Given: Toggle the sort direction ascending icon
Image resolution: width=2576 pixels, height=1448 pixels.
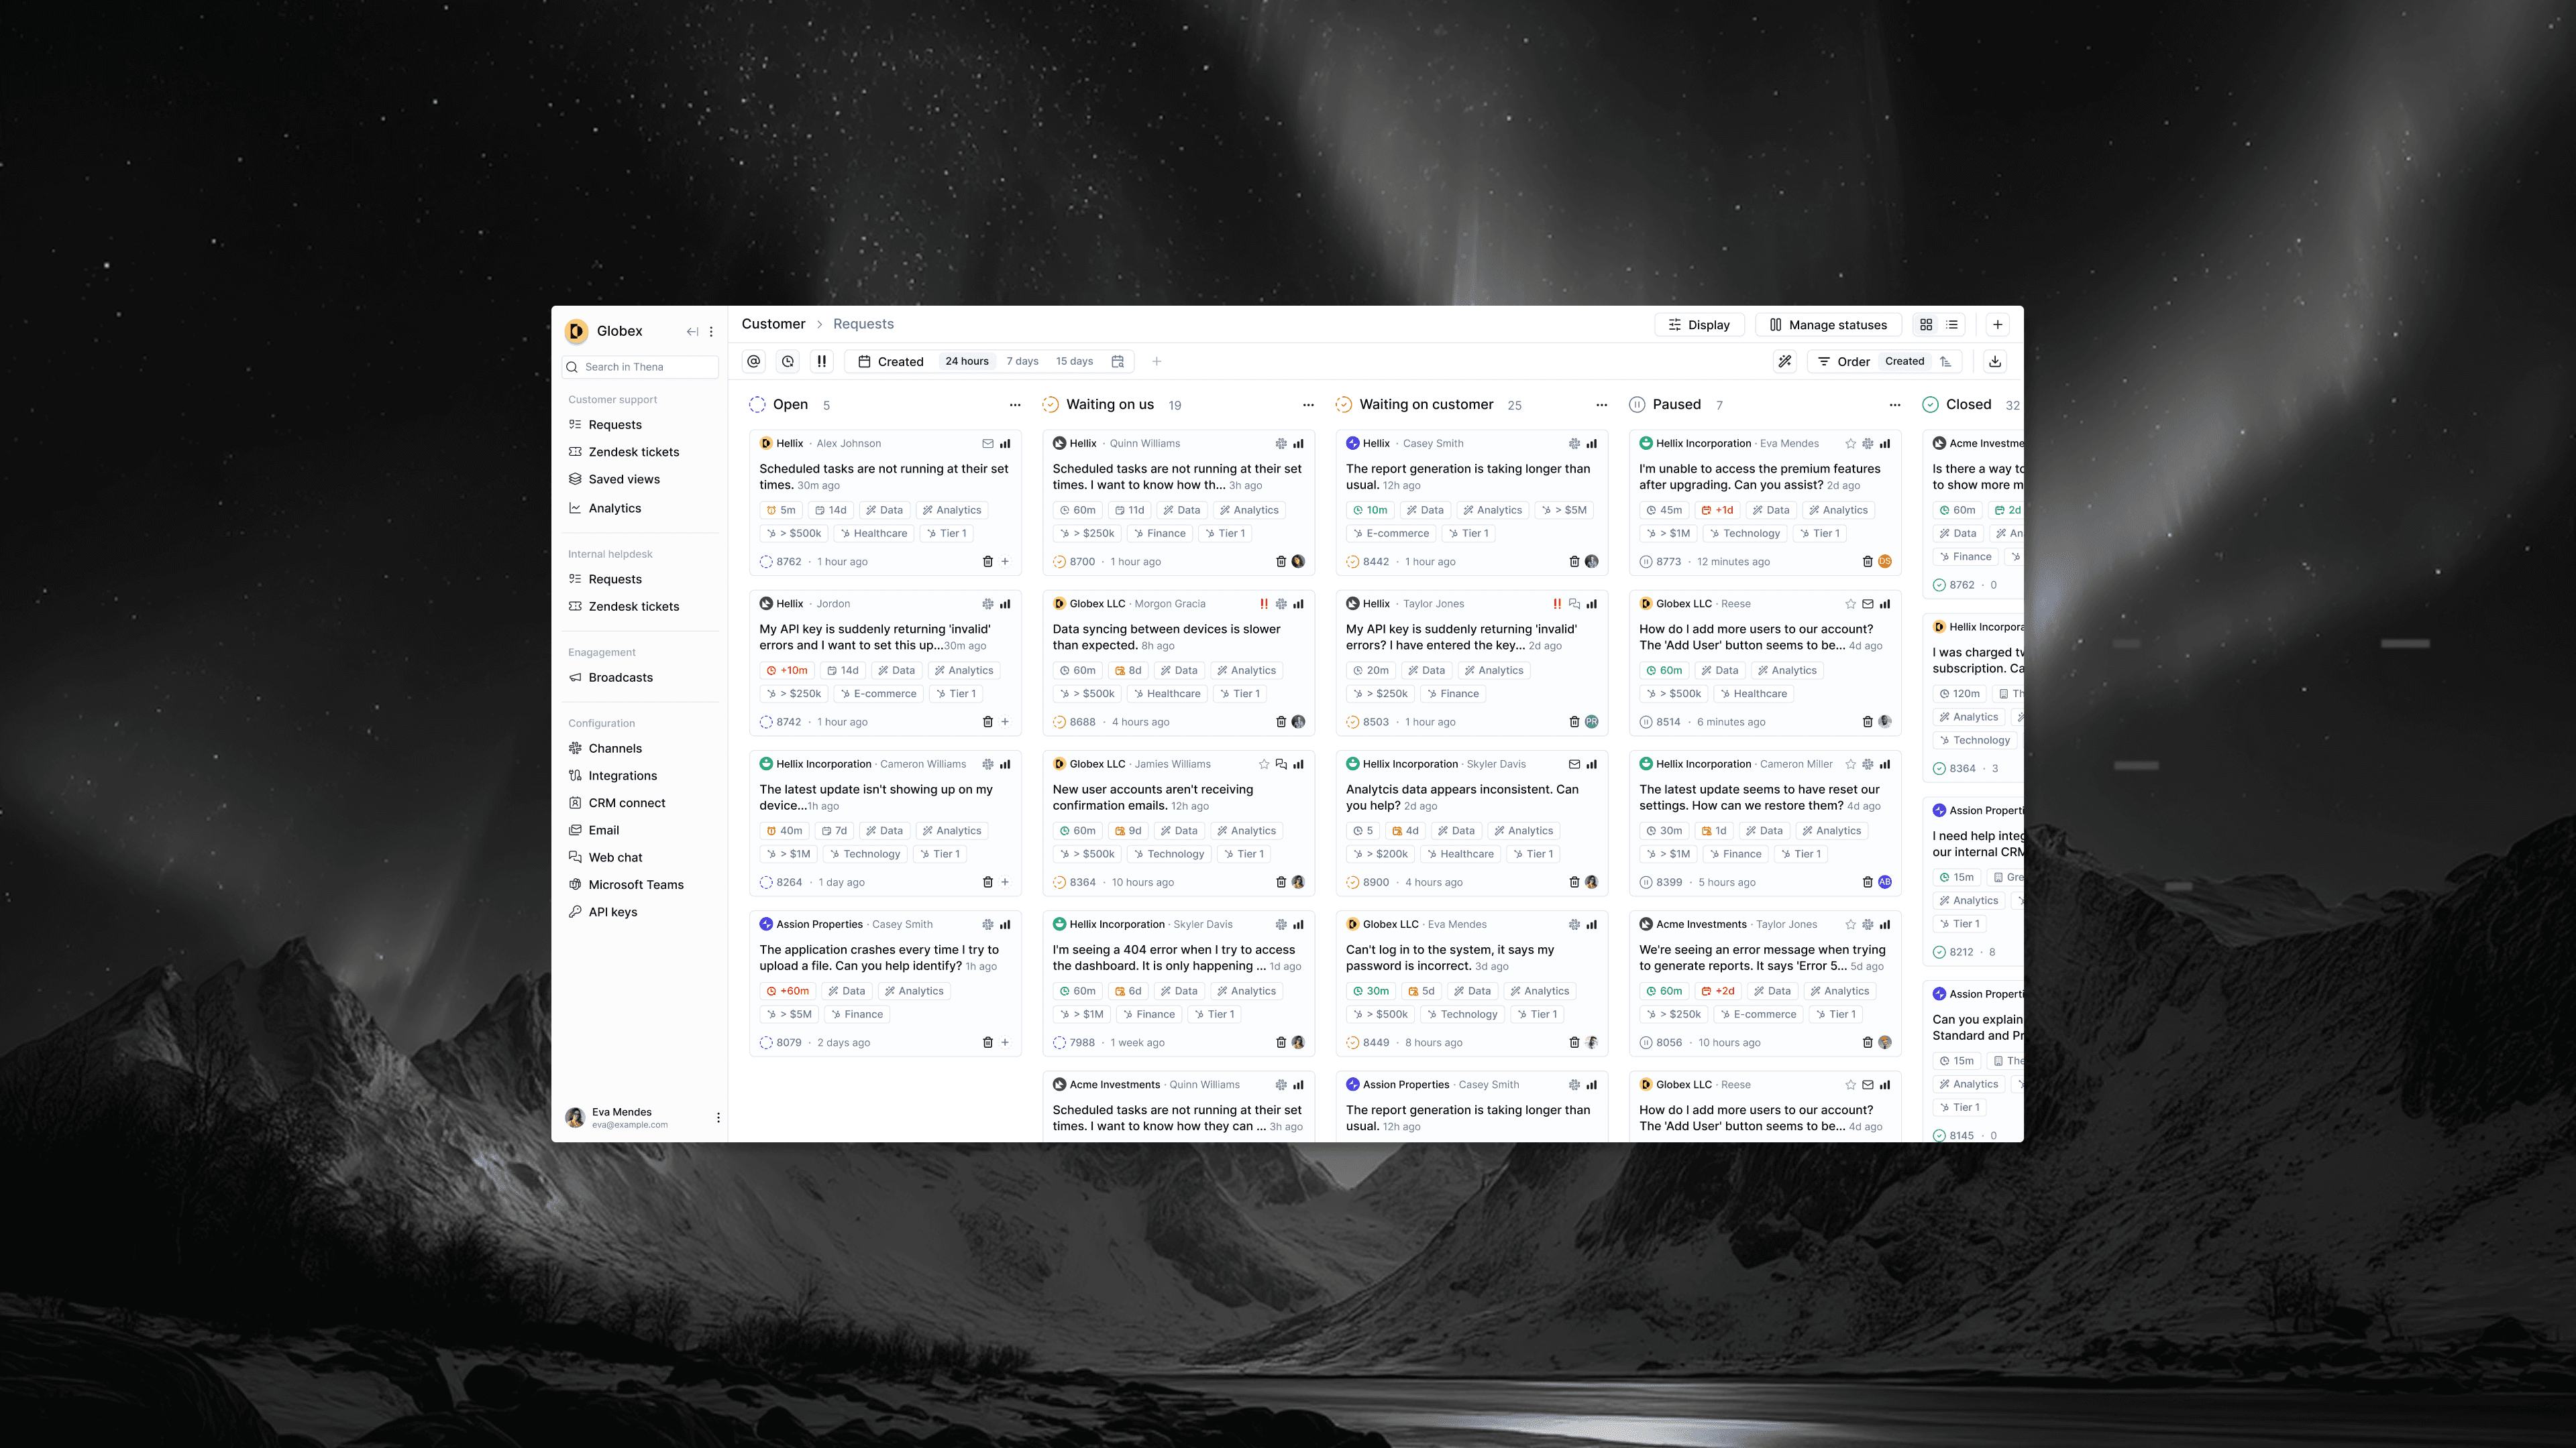Looking at the screenshot, I should [1946, 362].
